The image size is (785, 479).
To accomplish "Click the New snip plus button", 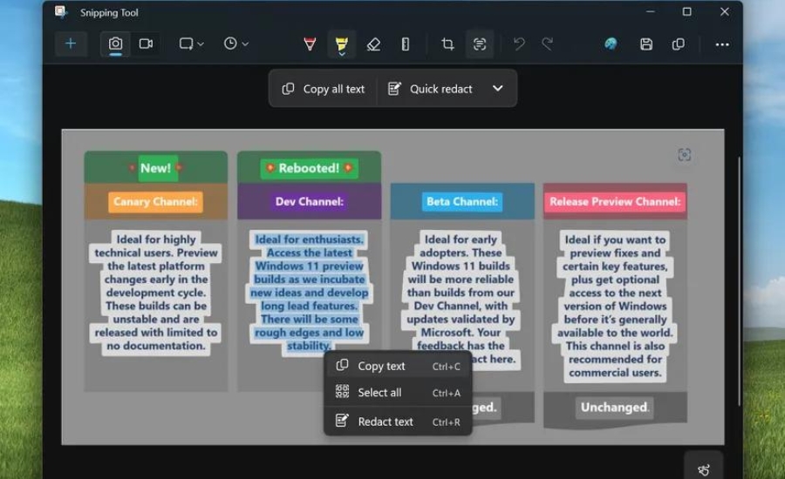I will point(71,44).
